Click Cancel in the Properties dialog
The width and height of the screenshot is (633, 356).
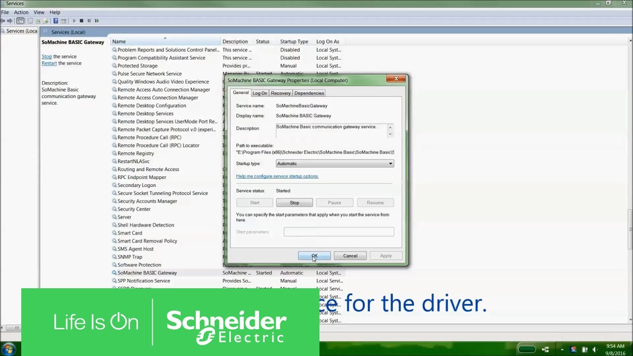(350, 256)
